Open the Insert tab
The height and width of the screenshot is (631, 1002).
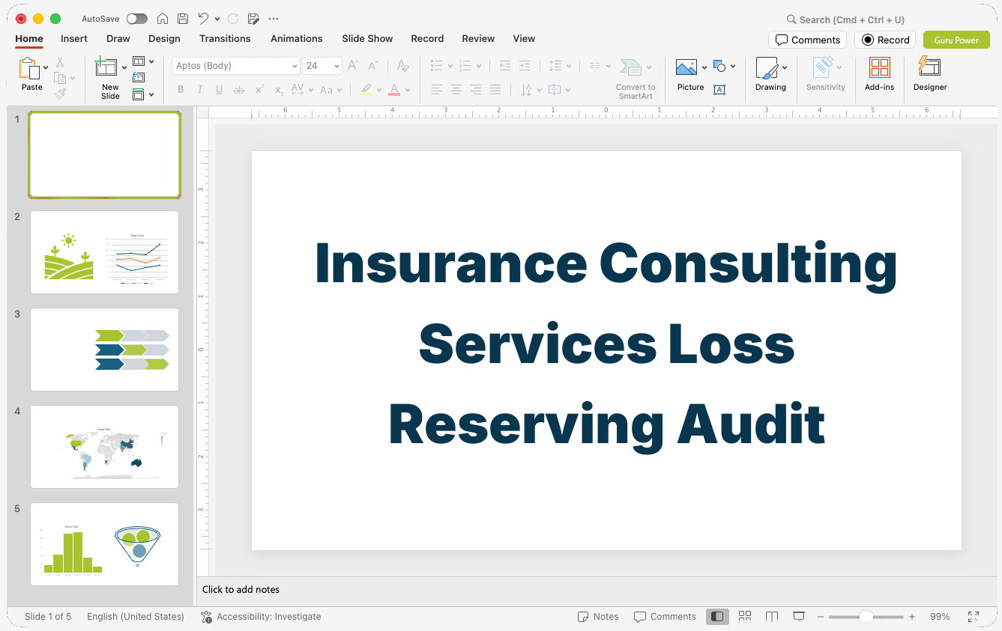click(x=74, y=38)
